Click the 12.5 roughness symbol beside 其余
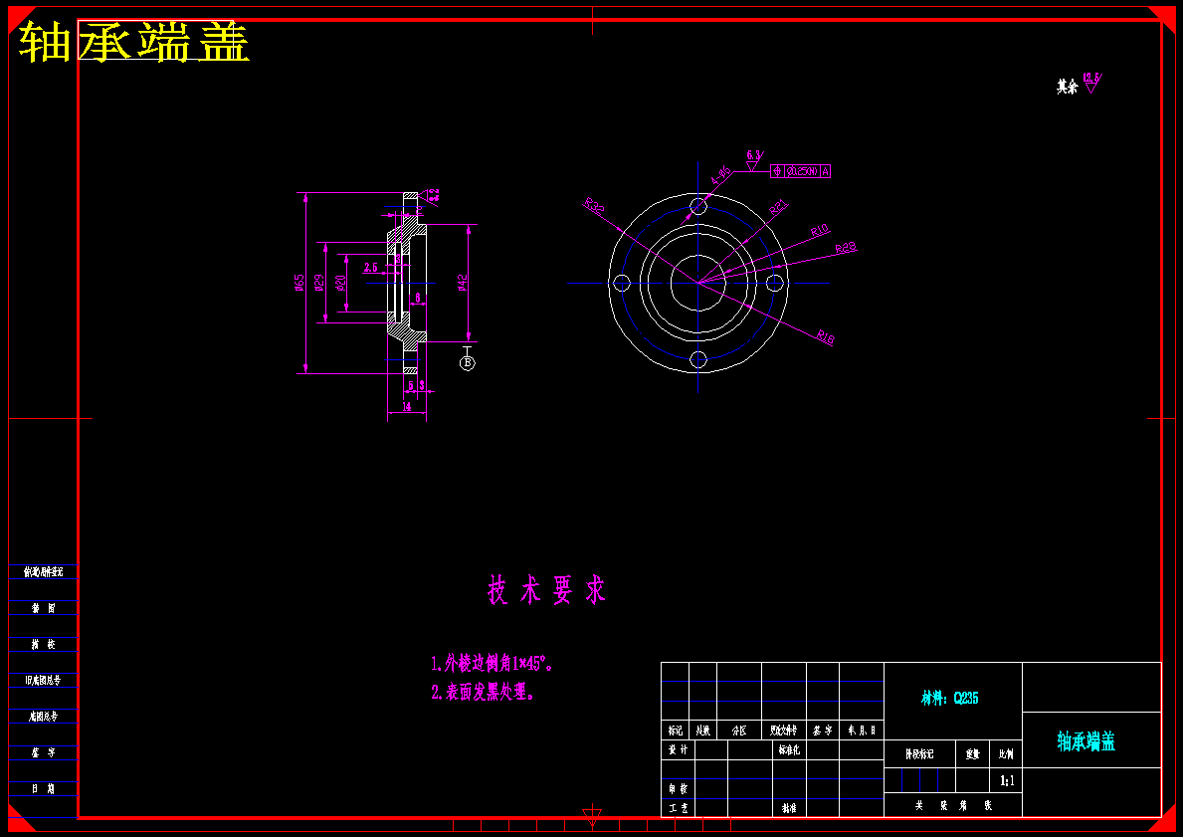Viewport: 1183px width, 837px height. click(1091, 83)
